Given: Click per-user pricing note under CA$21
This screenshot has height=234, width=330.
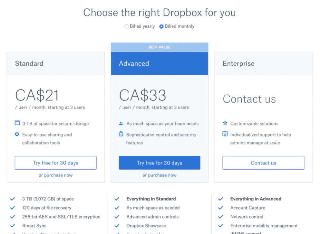Looking at the screenshot, I should click(50, 108).
